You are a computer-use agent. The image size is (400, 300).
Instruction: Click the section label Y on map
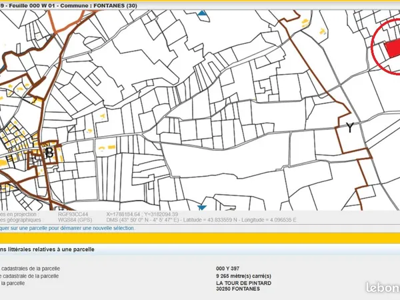coord(350,127)
